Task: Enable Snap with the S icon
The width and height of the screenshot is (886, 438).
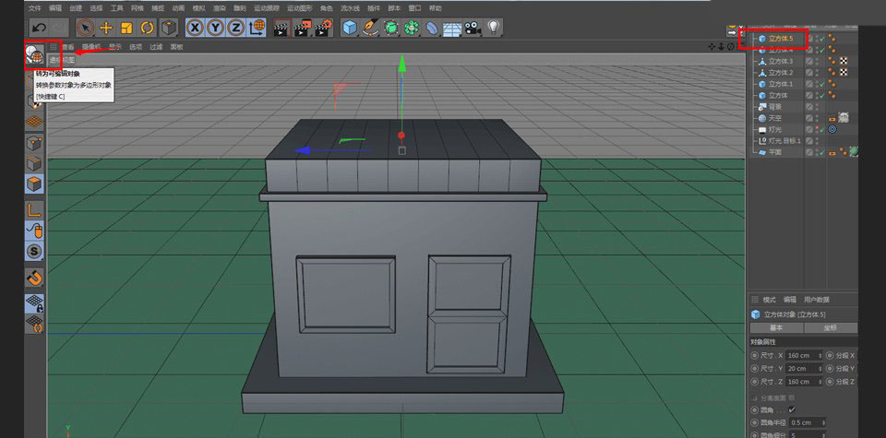Action: [x=34, y=251]
